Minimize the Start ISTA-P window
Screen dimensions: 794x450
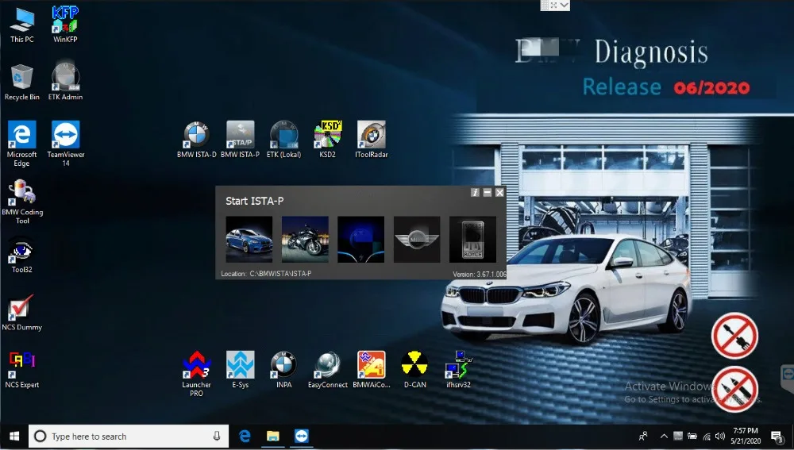[488, 192]
